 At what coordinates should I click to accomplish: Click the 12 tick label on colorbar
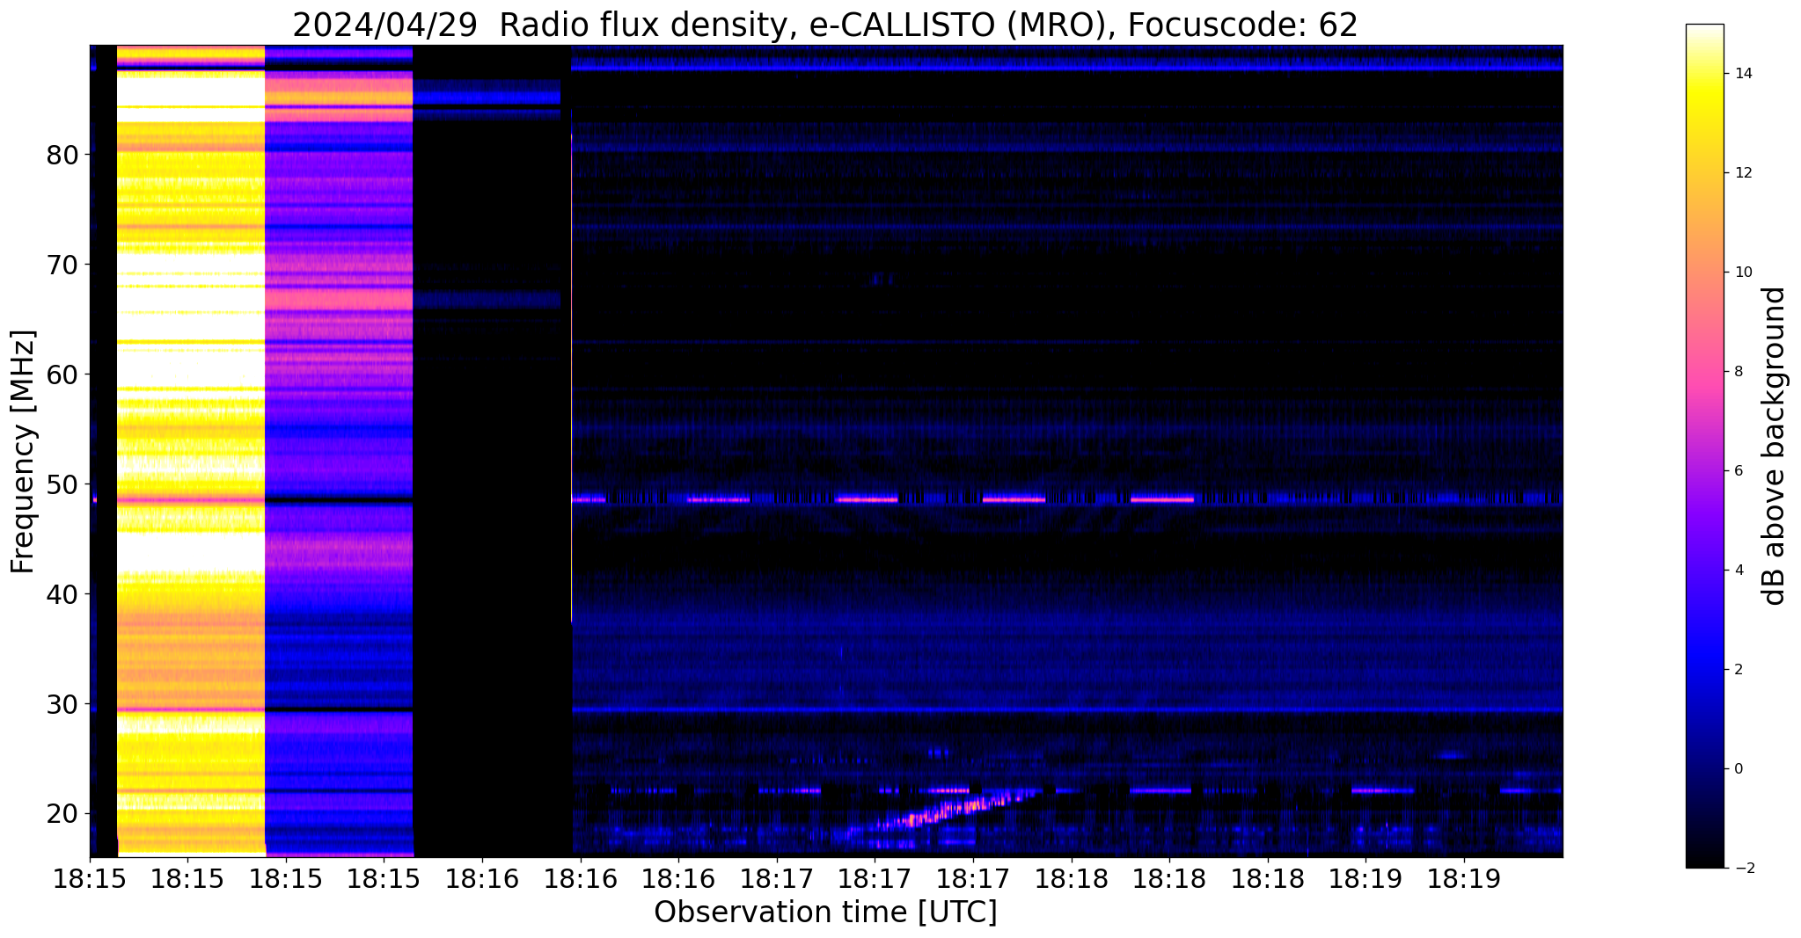point(1743,173)
